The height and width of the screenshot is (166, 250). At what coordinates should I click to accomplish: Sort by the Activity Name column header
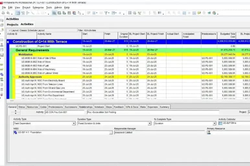[59, 36]
